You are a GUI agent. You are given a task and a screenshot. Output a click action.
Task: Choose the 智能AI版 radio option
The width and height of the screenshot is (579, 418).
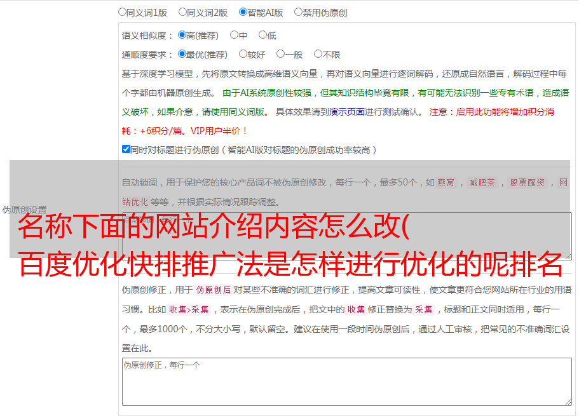coord(243,12)
